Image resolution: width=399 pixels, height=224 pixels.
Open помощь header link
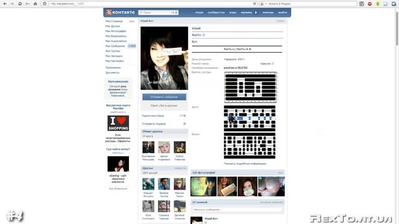coord(268,12)
